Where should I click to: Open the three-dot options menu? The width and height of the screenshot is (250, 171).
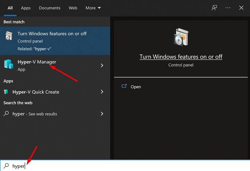228,8
